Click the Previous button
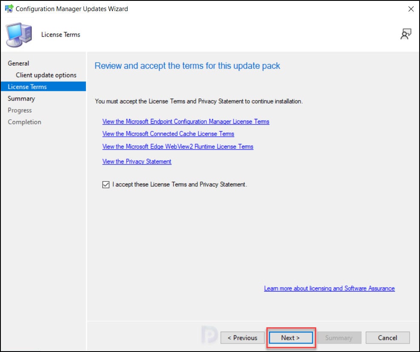The height and width of the screenshot is (352, 420). coord(243,338)
